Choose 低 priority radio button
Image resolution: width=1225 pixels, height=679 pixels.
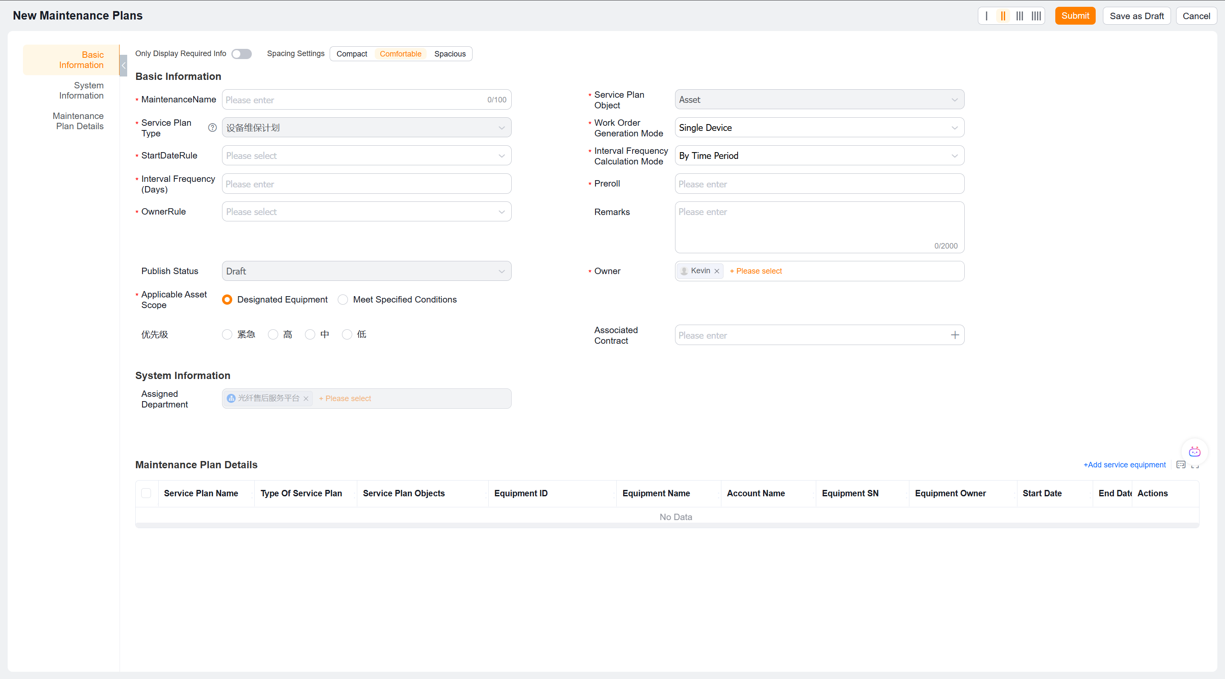(347, 334)
